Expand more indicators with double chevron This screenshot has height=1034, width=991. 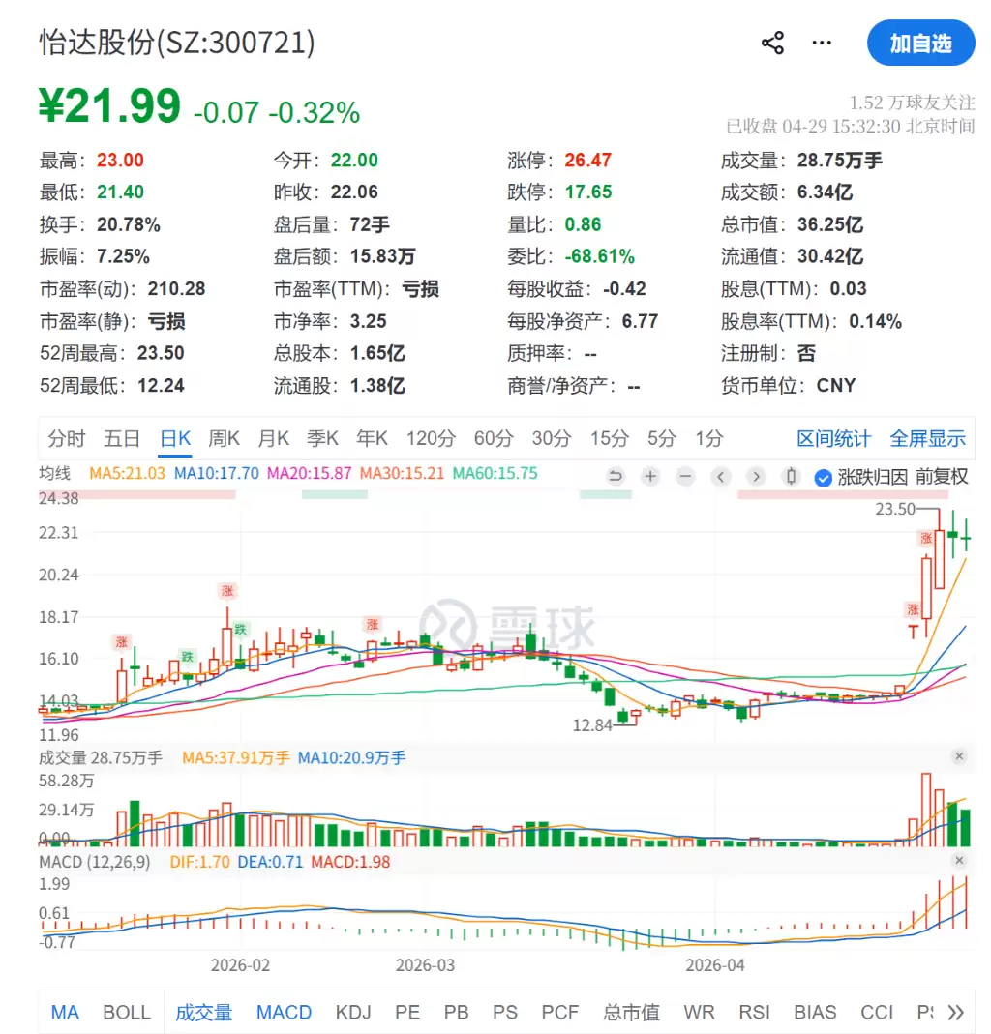click(x=956, y=1013)
